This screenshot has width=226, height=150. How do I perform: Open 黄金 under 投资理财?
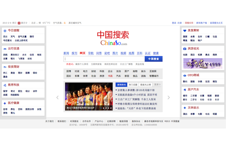click(13, 73)
